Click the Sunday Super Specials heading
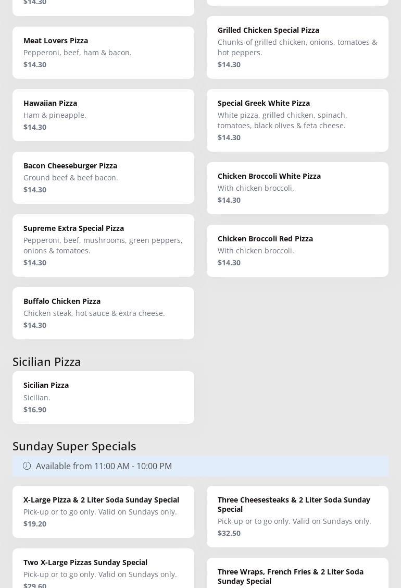 click(x=74, y=446)
